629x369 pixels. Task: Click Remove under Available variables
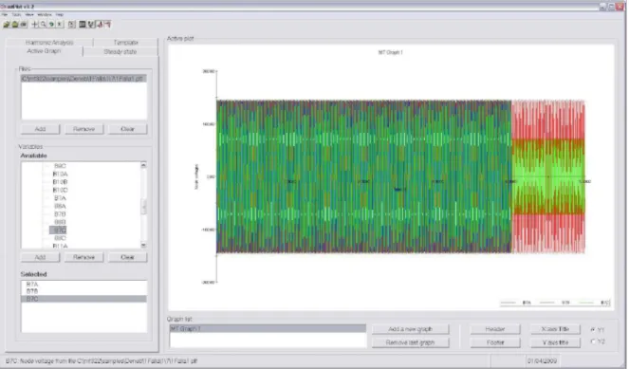pos(83,257)
